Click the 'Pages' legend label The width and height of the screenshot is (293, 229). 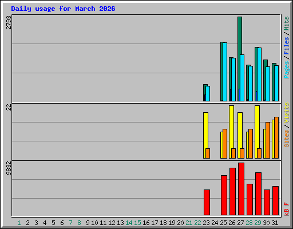click(287, 70)
